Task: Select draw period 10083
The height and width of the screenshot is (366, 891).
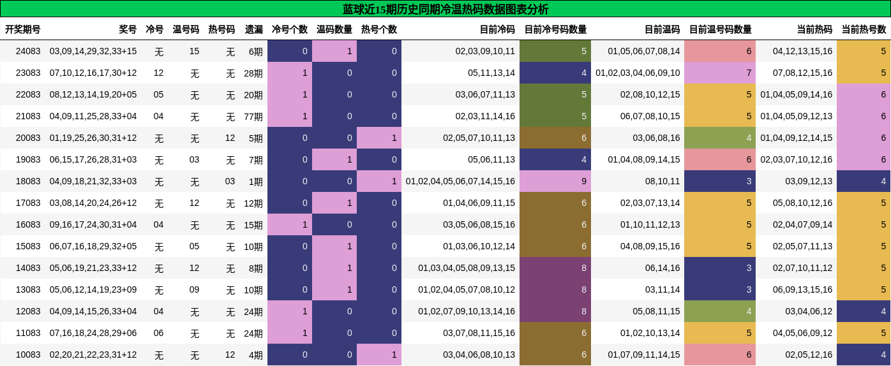Action: (x=28, y=355)
